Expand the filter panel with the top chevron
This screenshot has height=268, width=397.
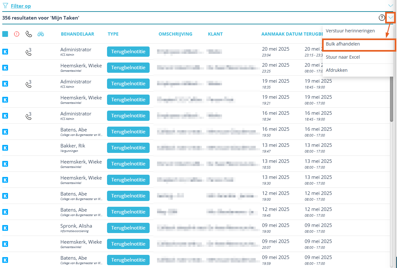tap(391, 6)
